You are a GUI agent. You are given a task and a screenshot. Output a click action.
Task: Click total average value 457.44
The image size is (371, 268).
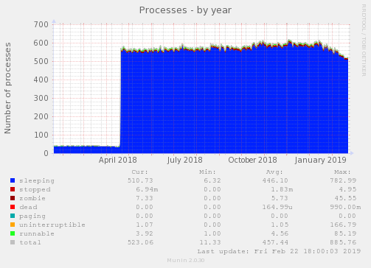coord(275,242)
